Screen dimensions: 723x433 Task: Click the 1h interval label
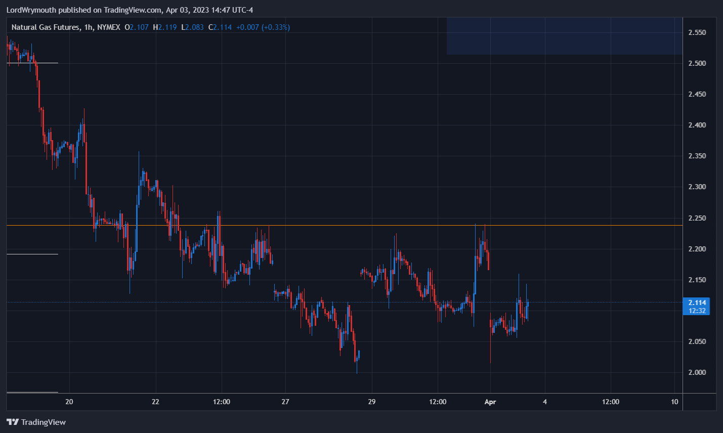88,27
